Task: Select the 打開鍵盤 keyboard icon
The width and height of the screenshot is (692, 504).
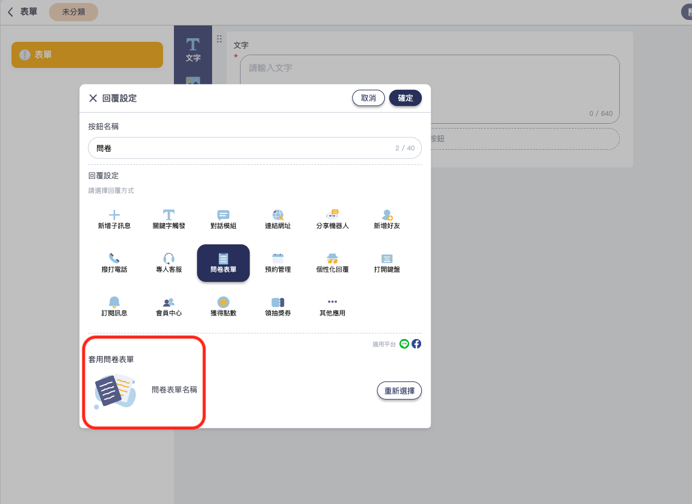Action: (387, 259)
